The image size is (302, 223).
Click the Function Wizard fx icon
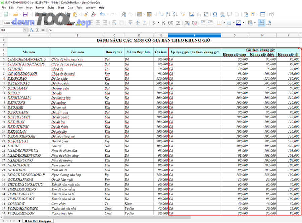32,30
